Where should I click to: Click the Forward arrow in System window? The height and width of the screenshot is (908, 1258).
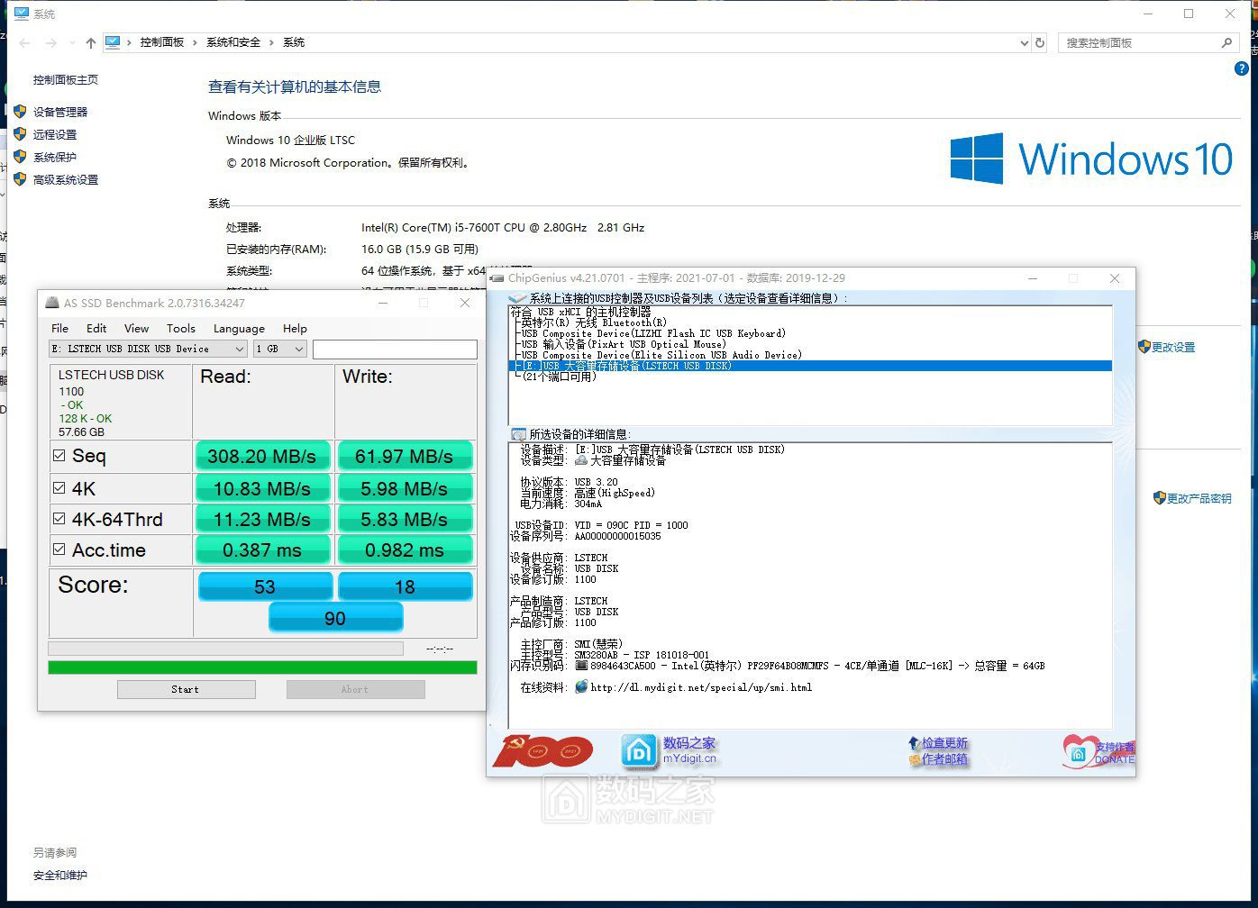tap(51, 42)
